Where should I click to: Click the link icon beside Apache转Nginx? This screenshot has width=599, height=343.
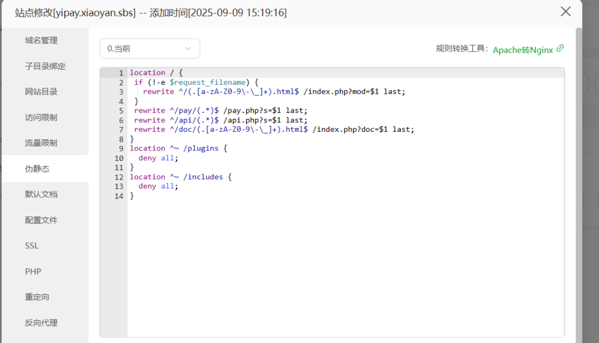tap(560, 49)
